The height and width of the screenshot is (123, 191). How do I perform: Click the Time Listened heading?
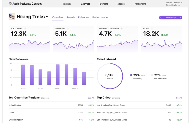(106, 59)
